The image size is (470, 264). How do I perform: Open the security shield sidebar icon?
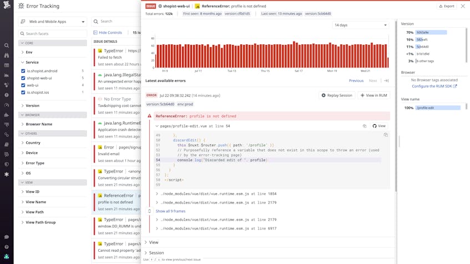click(7, 164)
